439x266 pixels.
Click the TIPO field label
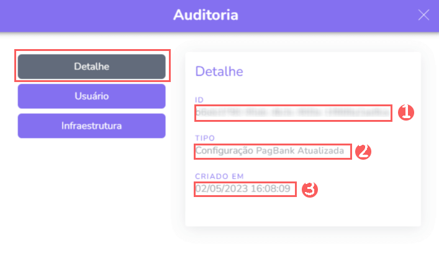coord(205,138)
